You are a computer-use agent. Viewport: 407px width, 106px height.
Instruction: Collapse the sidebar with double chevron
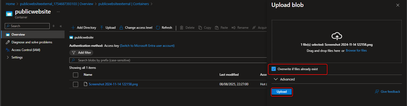click(61, 26)
